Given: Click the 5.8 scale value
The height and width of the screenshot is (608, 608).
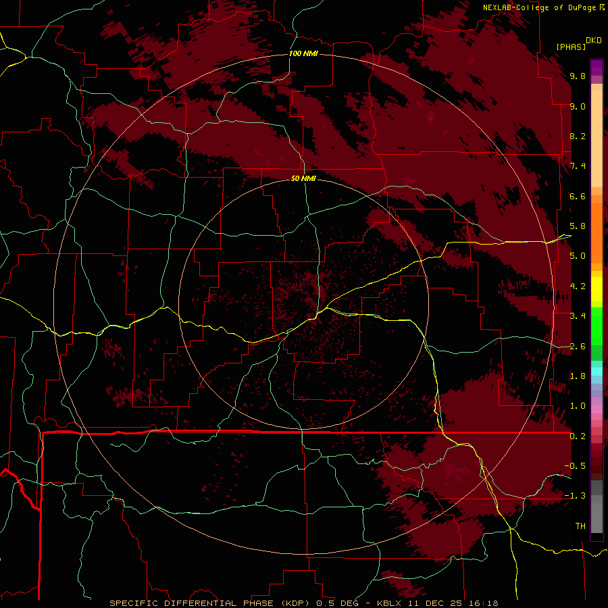Looking at the screenshot, I should (578, 226).
